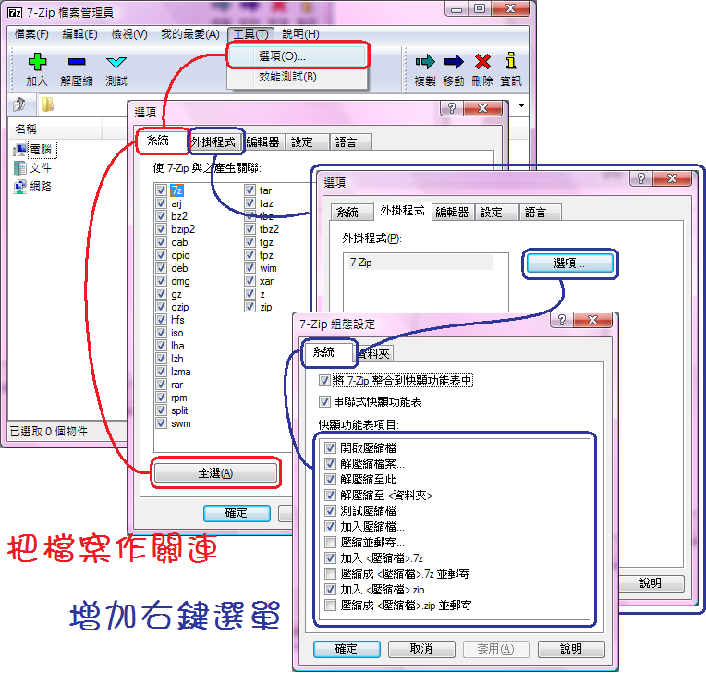Open the 工具(T) menu
This screenshot has width=706, height=673.
[x=250, y=34]
